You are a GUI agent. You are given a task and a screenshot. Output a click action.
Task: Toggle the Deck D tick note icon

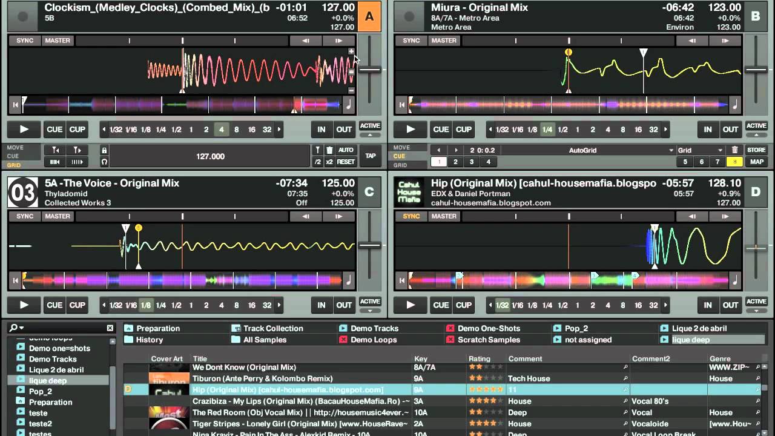tap(734, 280)
